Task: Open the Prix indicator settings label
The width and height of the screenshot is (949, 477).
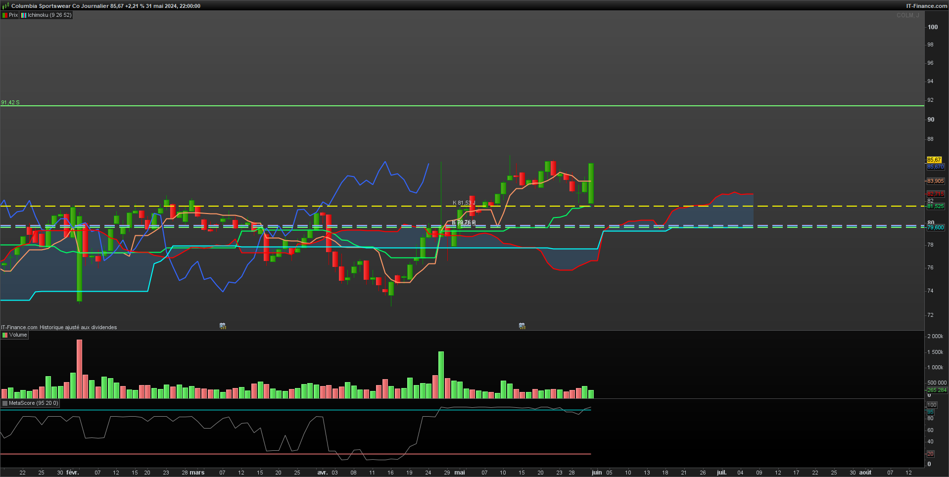Action: tap(13, 15)
